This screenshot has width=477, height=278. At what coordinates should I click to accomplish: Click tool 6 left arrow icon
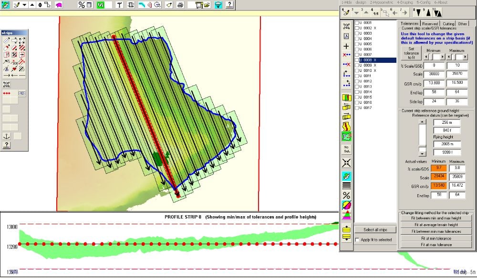click(x=395, y=13)
